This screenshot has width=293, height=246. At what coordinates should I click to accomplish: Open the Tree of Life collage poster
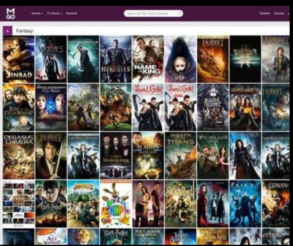pyautogui.click(x=19, y=204)
